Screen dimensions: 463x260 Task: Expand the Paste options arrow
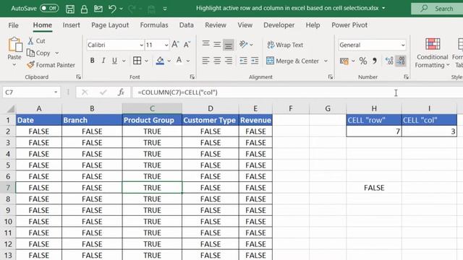[x=14, y=64]
